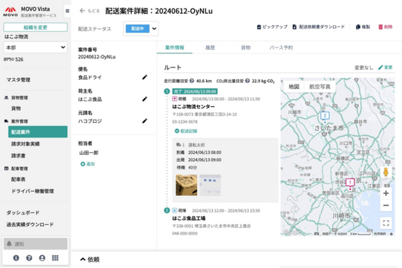Switch to the 履歴 tab
Screen dimensions: 402x268
210,48
